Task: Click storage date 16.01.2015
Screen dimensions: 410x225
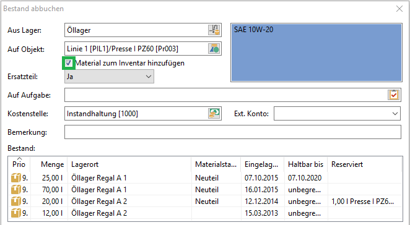Action: [x=261, y=190]
